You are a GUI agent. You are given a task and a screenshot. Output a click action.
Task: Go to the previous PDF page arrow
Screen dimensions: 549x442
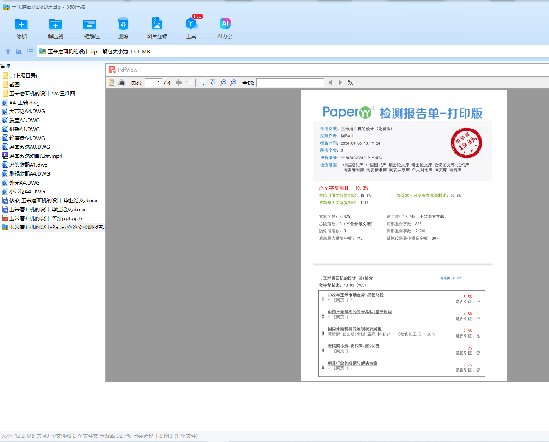[179, 83]
